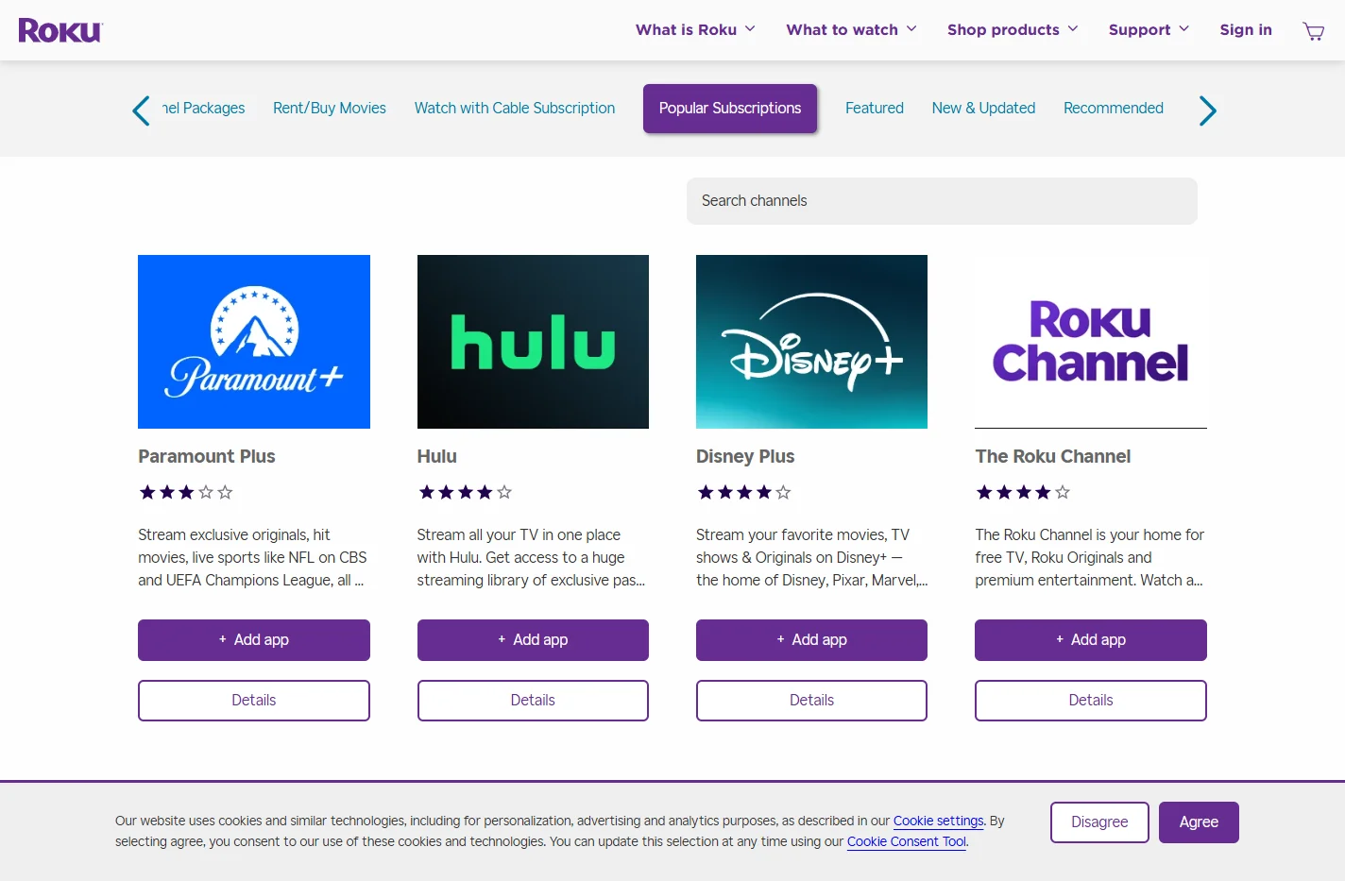Screen dimensions: 1345x881
Task: Open the Cookie settings link
Action: (939, 821)
